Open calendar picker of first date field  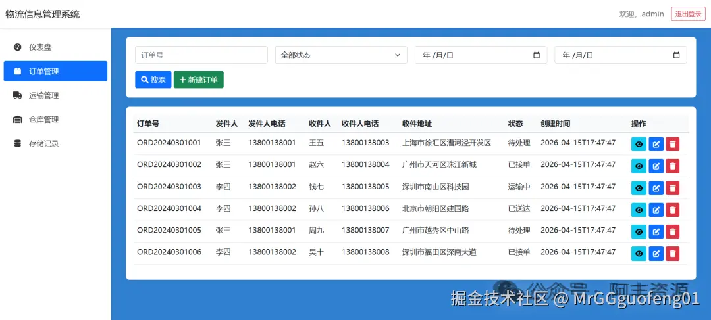537,55
